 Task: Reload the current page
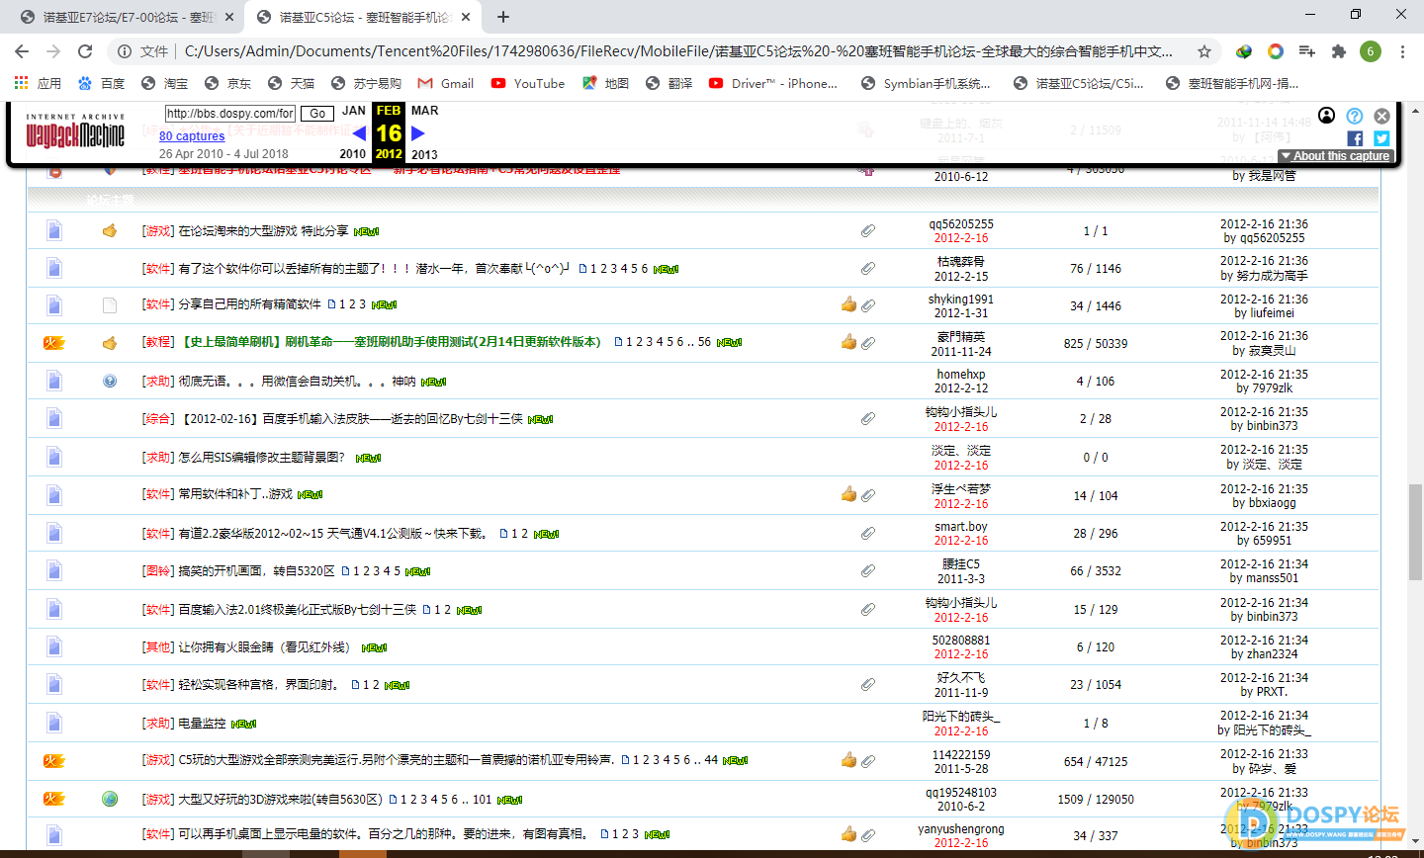pyautogui.click(x=85, y=51)
